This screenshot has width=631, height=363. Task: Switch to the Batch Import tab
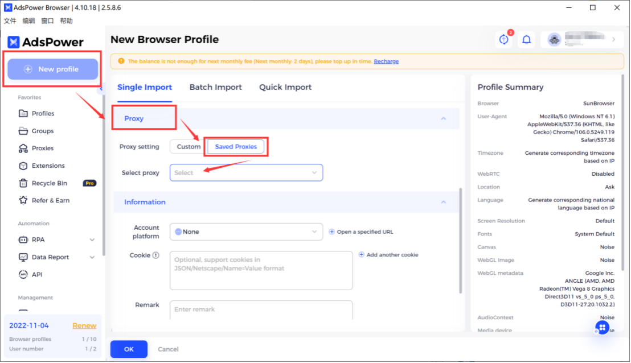(216, 87)
